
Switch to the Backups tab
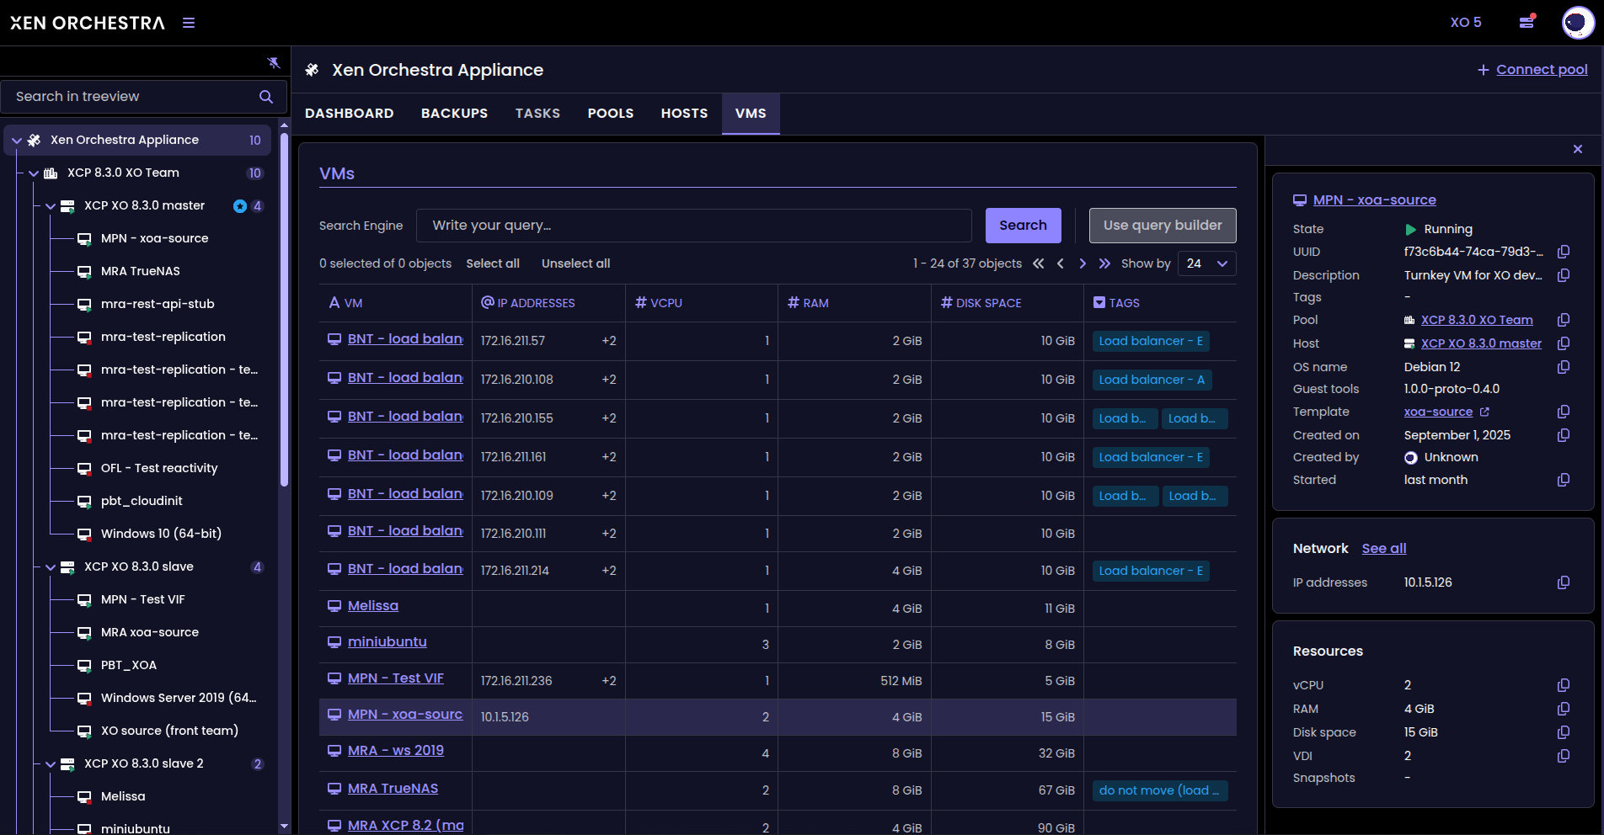pyautogui.click(x=454, y=114)
